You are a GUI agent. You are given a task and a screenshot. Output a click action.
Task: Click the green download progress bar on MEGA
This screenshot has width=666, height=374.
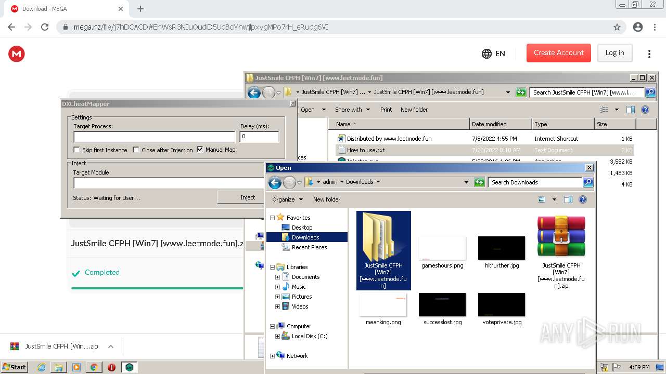click(157, 288)
